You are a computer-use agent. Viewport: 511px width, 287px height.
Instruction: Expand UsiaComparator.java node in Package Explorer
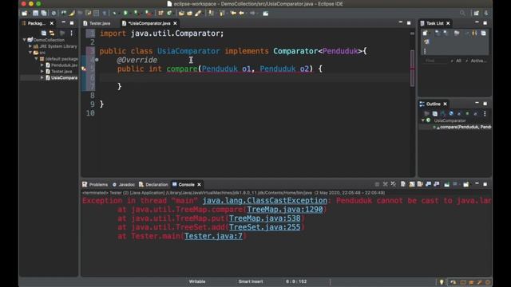coord(42,78)
